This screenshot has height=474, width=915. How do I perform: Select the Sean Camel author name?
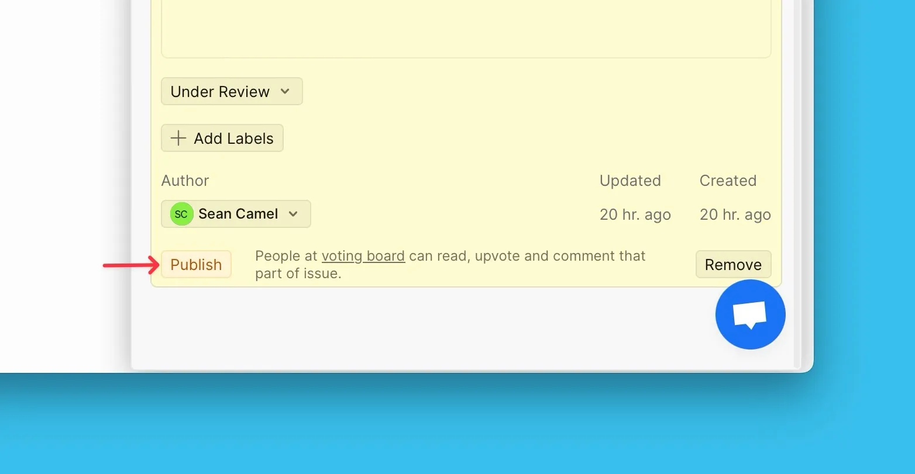point(238,214)
